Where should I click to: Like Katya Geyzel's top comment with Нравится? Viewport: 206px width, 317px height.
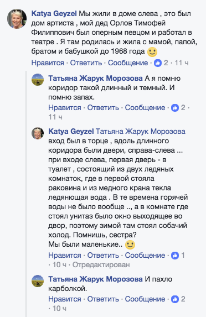pyautogui.click(x=48, y=63)
